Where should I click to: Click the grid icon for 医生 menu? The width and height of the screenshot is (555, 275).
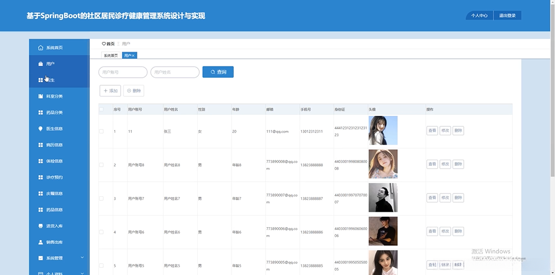pos(40,80)
